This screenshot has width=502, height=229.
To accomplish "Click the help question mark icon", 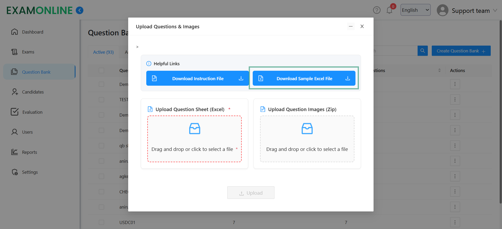I will (x=377, y=10).
